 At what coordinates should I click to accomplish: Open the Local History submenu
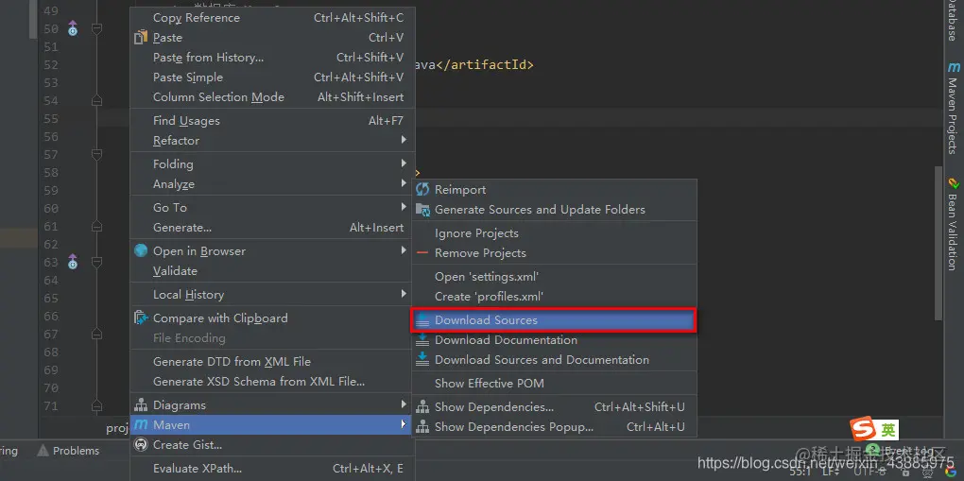click(x=272, y=295)
